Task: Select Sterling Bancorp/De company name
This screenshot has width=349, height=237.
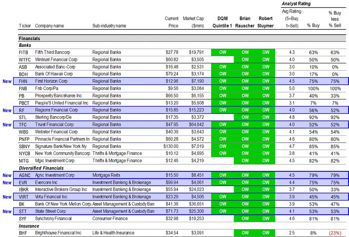Action: (x=53, y=117)
